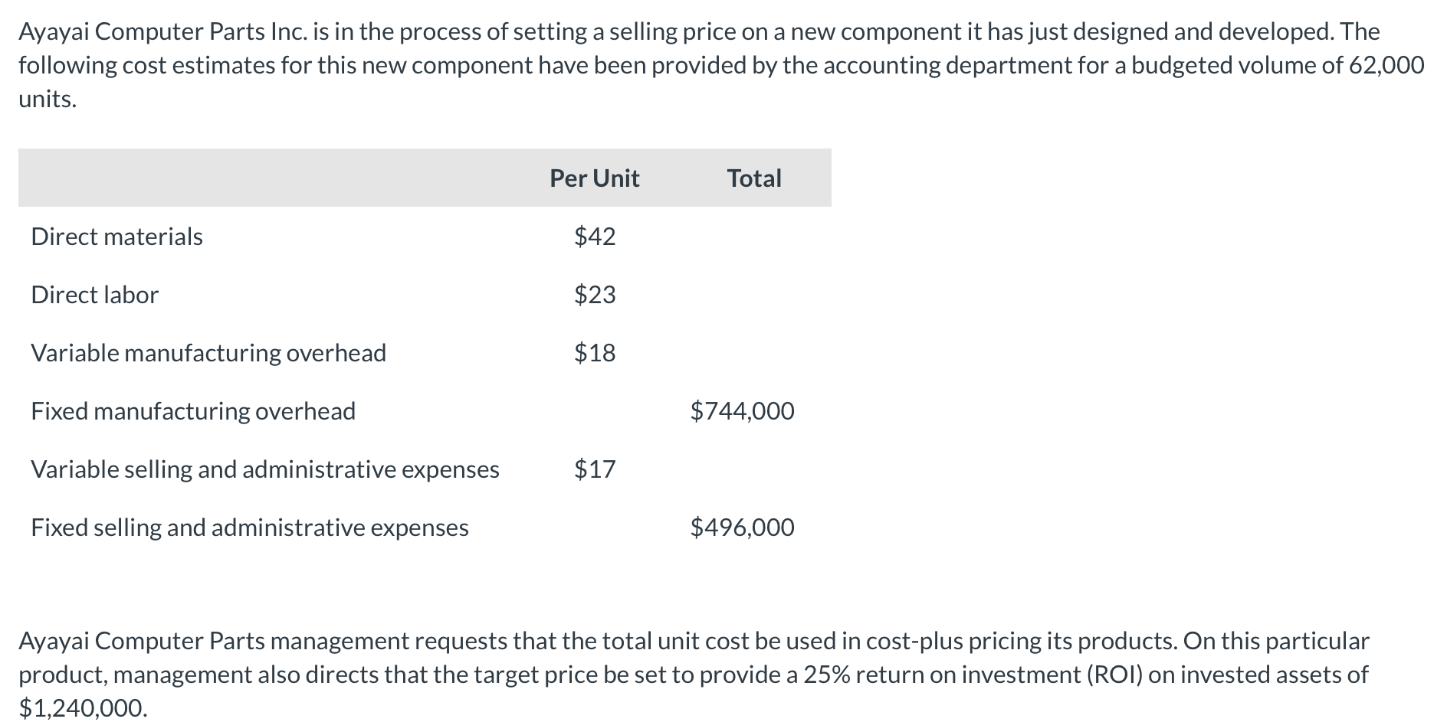
Task: Select the "Direct materials" row label
Action: 116,237
